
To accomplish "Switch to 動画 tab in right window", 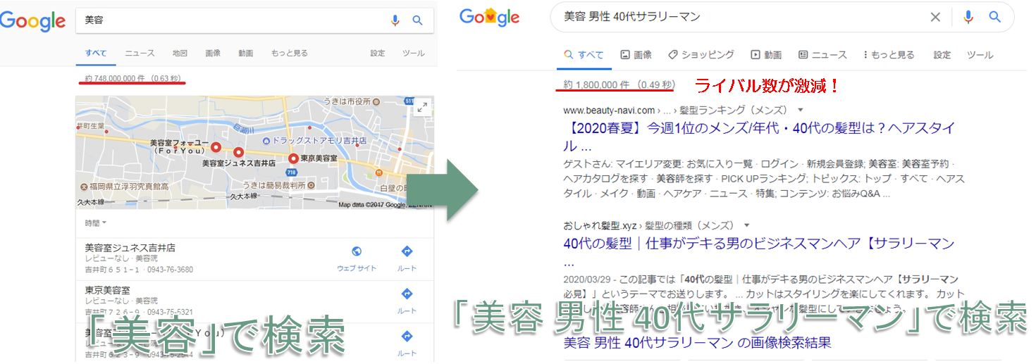I will (767, 55).
